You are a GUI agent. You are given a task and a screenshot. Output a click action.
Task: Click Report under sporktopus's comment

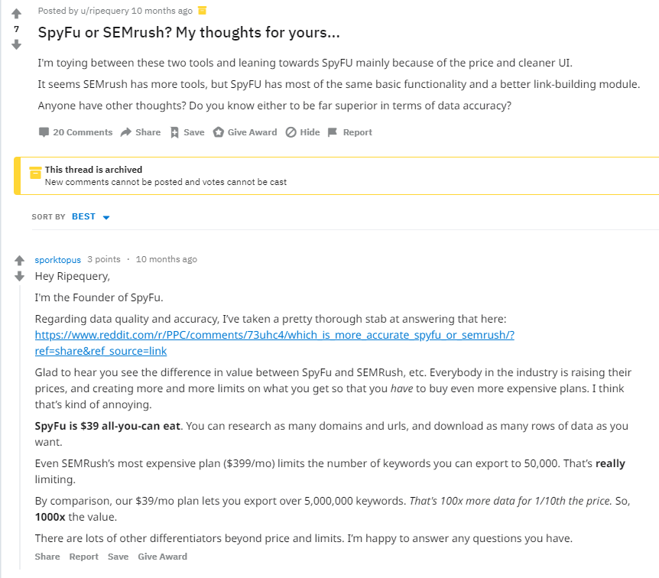point(83,557)
